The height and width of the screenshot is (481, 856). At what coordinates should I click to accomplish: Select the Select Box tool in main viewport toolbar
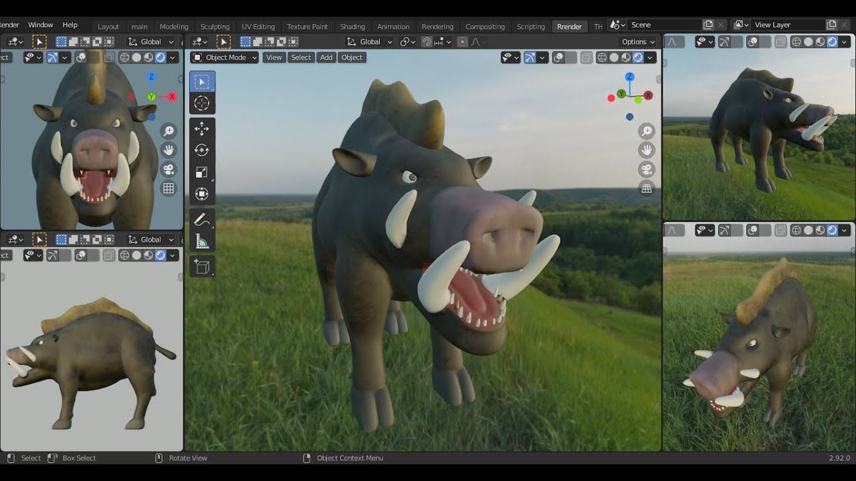coord(201,82)
